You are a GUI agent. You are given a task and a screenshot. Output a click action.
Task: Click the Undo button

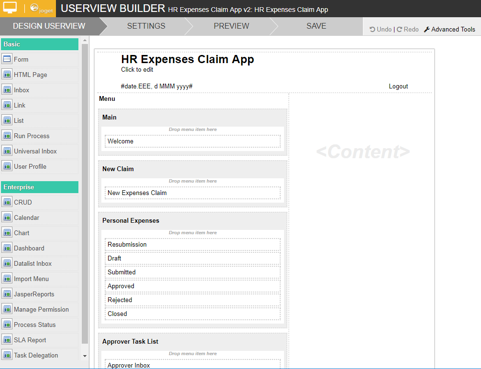click(381, 29)
